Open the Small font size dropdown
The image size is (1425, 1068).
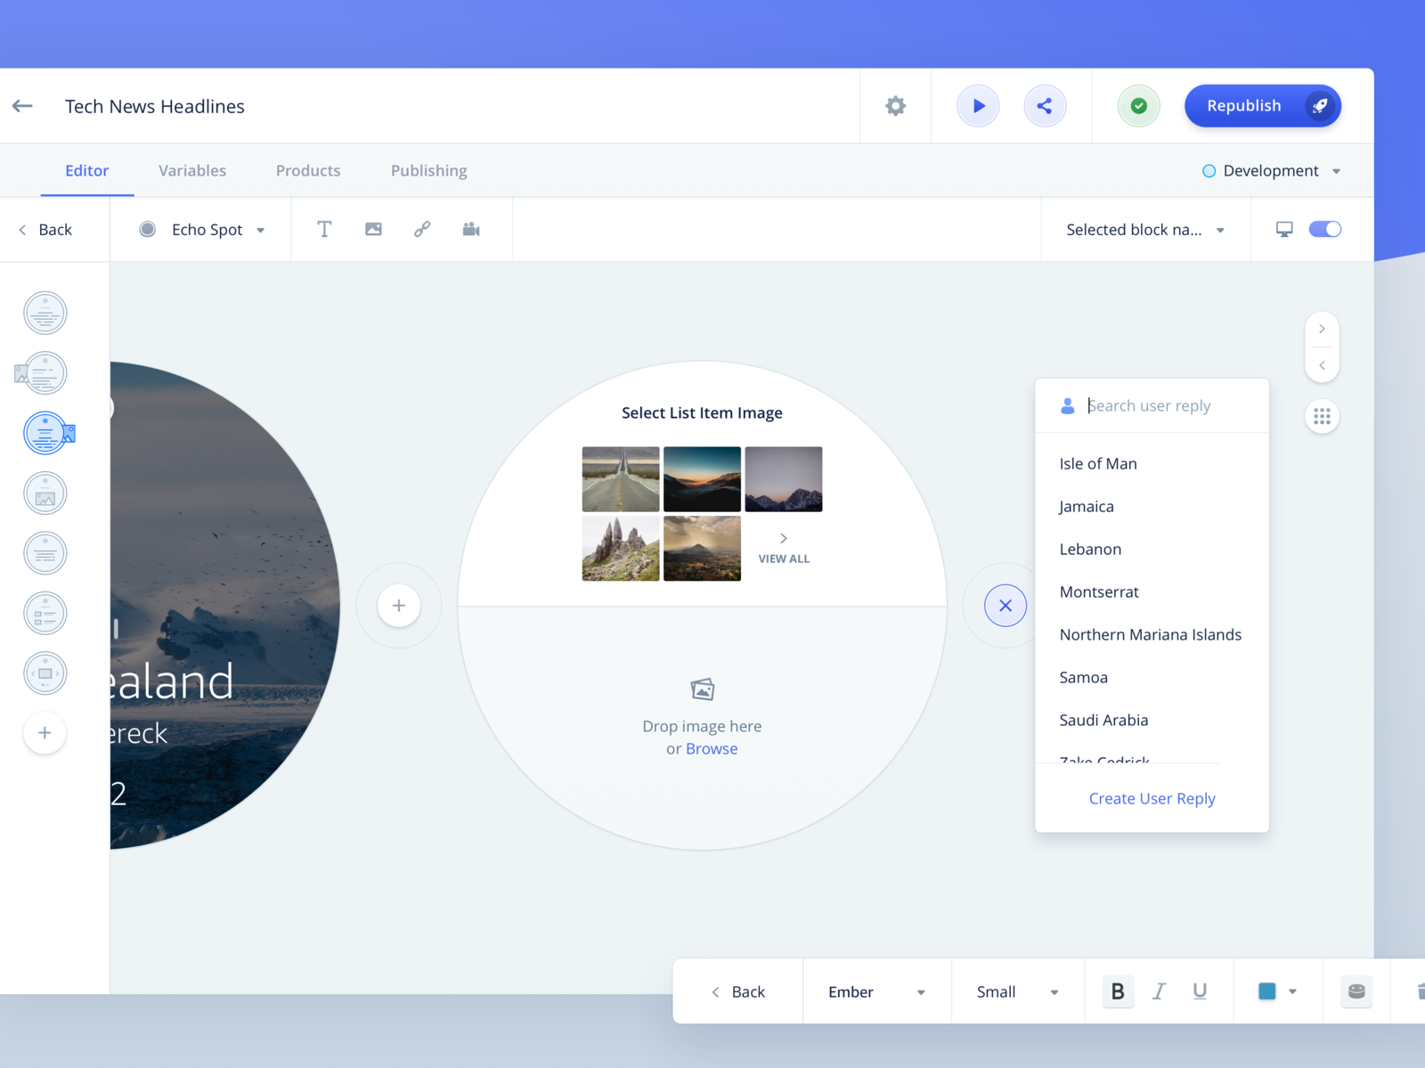[1016, 991]
